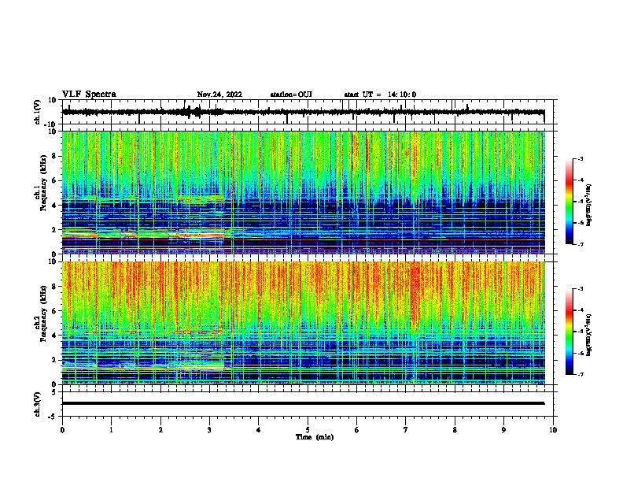
Task: Click the ch.1 spectrogram panel
Action: (304, 192)
